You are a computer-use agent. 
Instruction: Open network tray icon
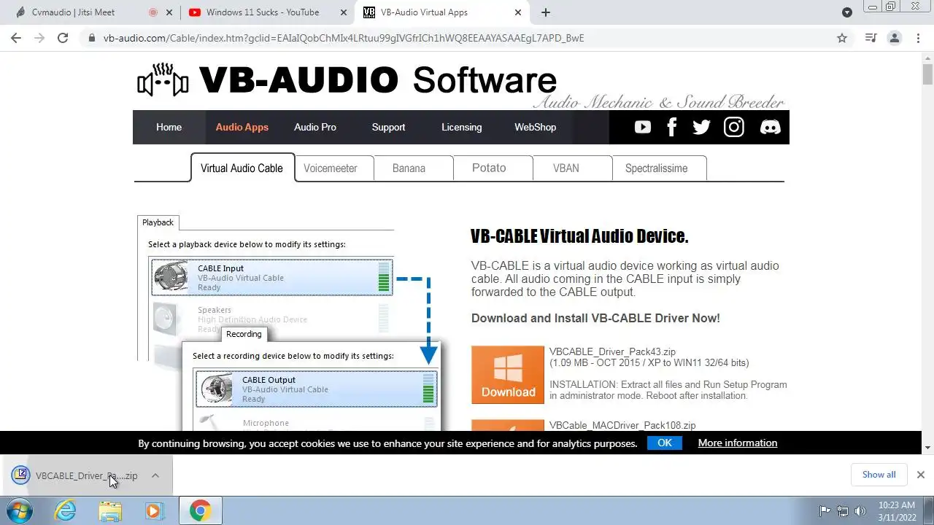click(x=843, y=511)
